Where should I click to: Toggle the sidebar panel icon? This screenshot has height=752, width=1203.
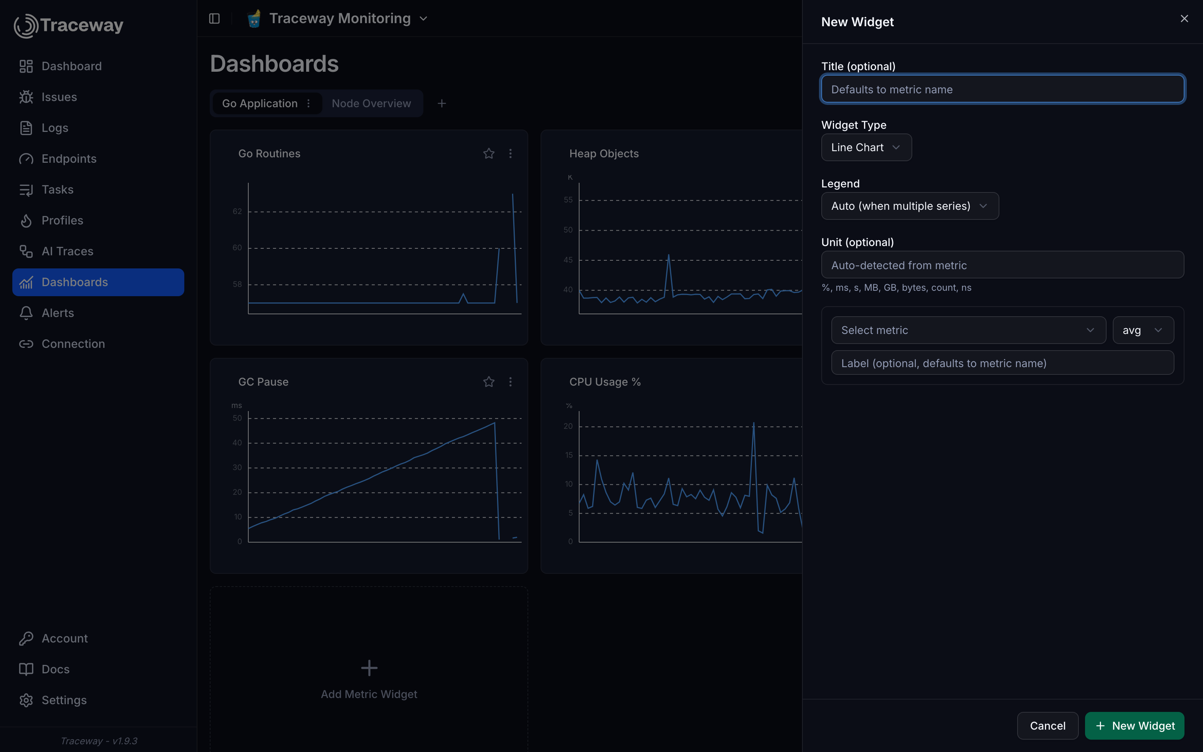coord(214,19)
